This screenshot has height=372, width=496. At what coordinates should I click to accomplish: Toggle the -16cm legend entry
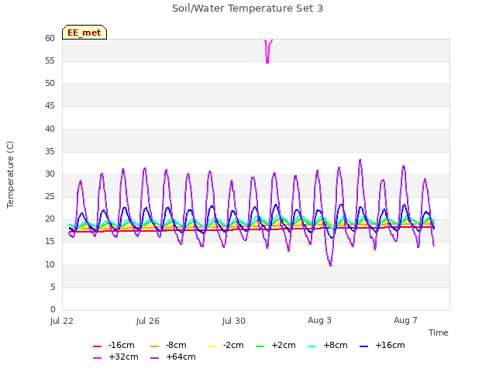(114, 345)
